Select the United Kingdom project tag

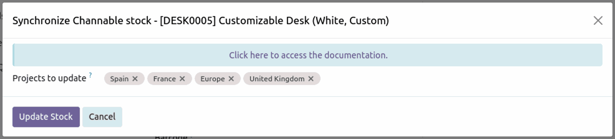277,79
